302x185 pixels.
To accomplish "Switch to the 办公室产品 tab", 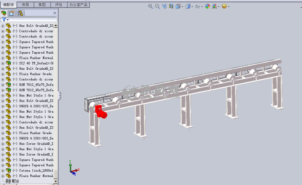I will coord(78,5).
